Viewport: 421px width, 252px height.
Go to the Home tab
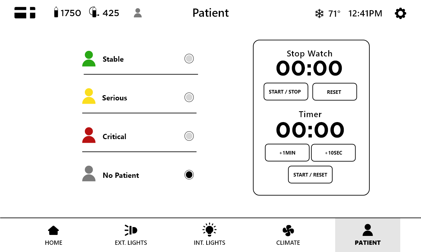coord(54,235)
